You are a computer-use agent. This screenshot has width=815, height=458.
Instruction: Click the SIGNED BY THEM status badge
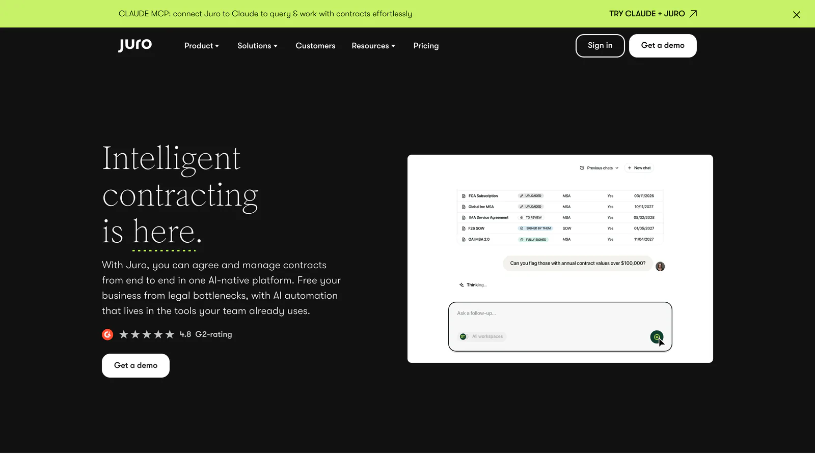pyautogui.click(x=535, y=228)
